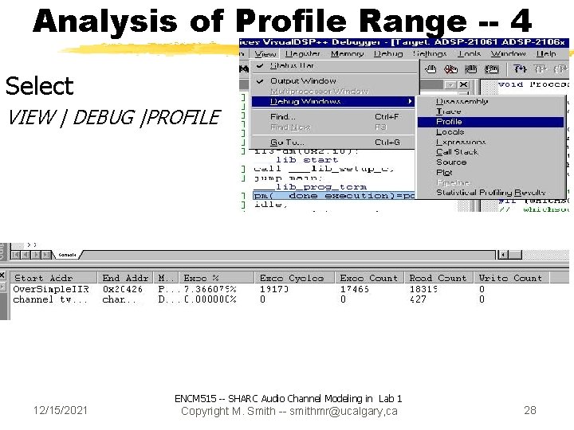Click the next tab scroll button

pos(36,255)
